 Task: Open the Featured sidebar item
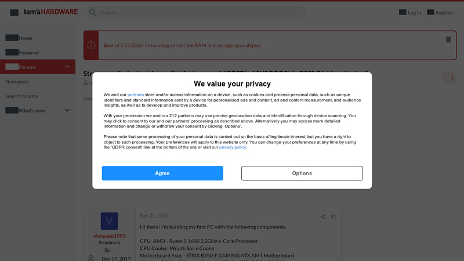point(28,52)
